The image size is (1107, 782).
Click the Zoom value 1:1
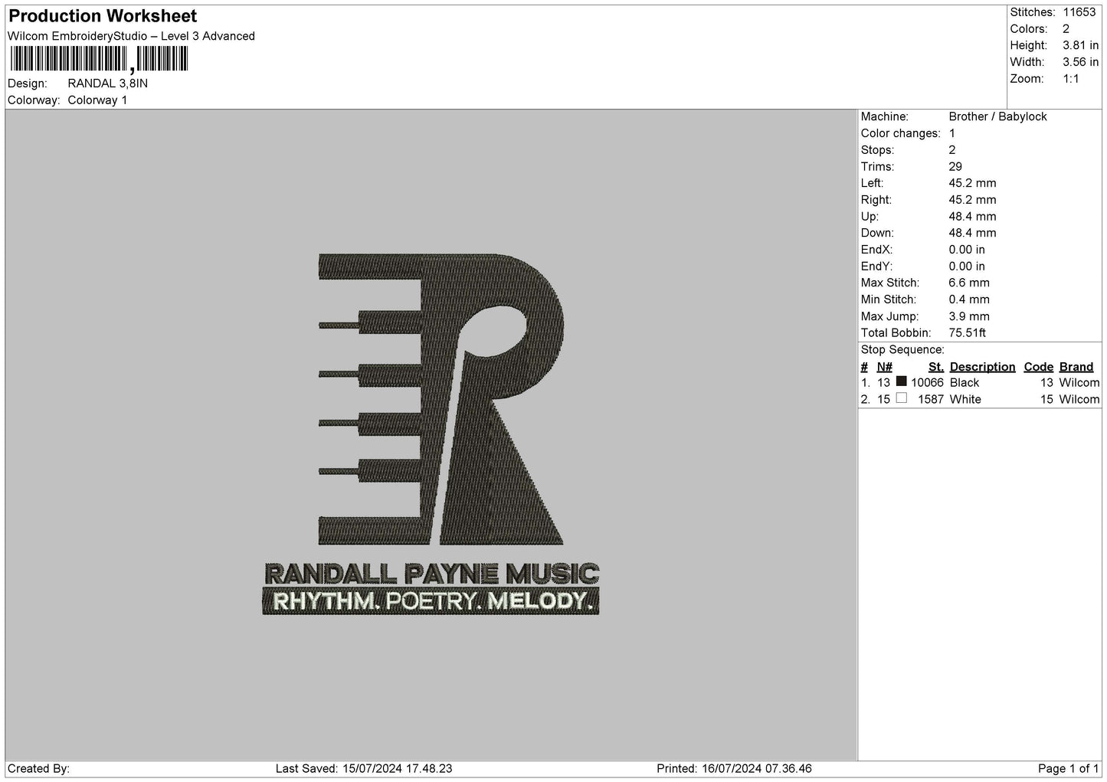coord(1071,79)
